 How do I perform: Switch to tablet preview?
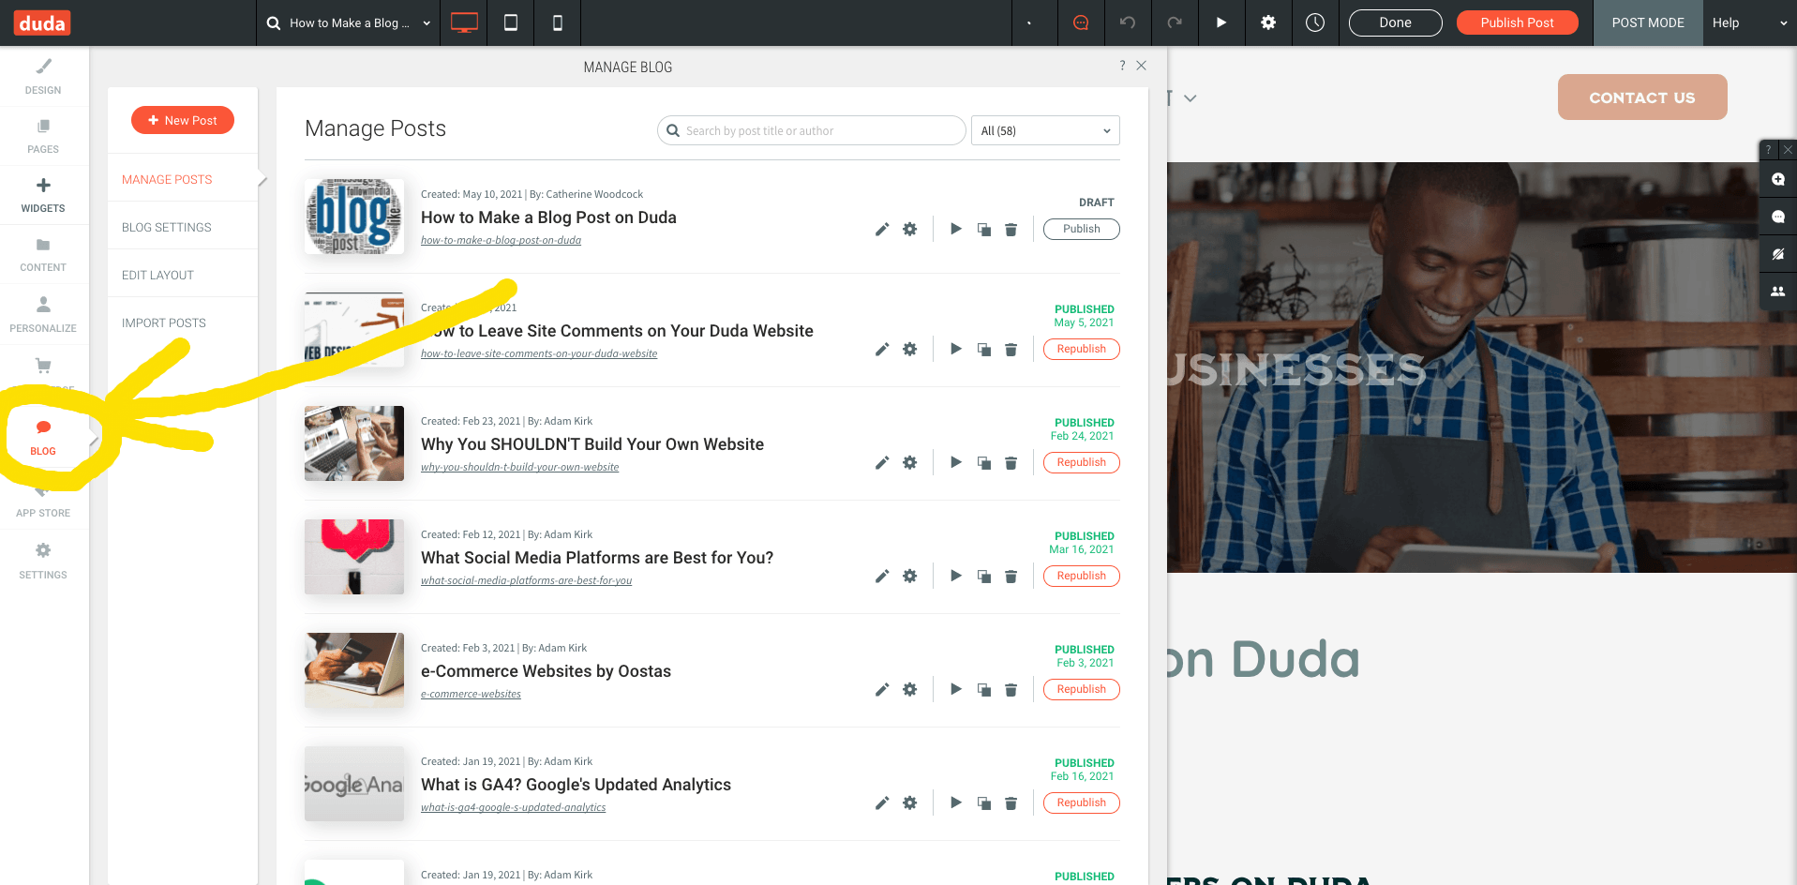point(511,22)
